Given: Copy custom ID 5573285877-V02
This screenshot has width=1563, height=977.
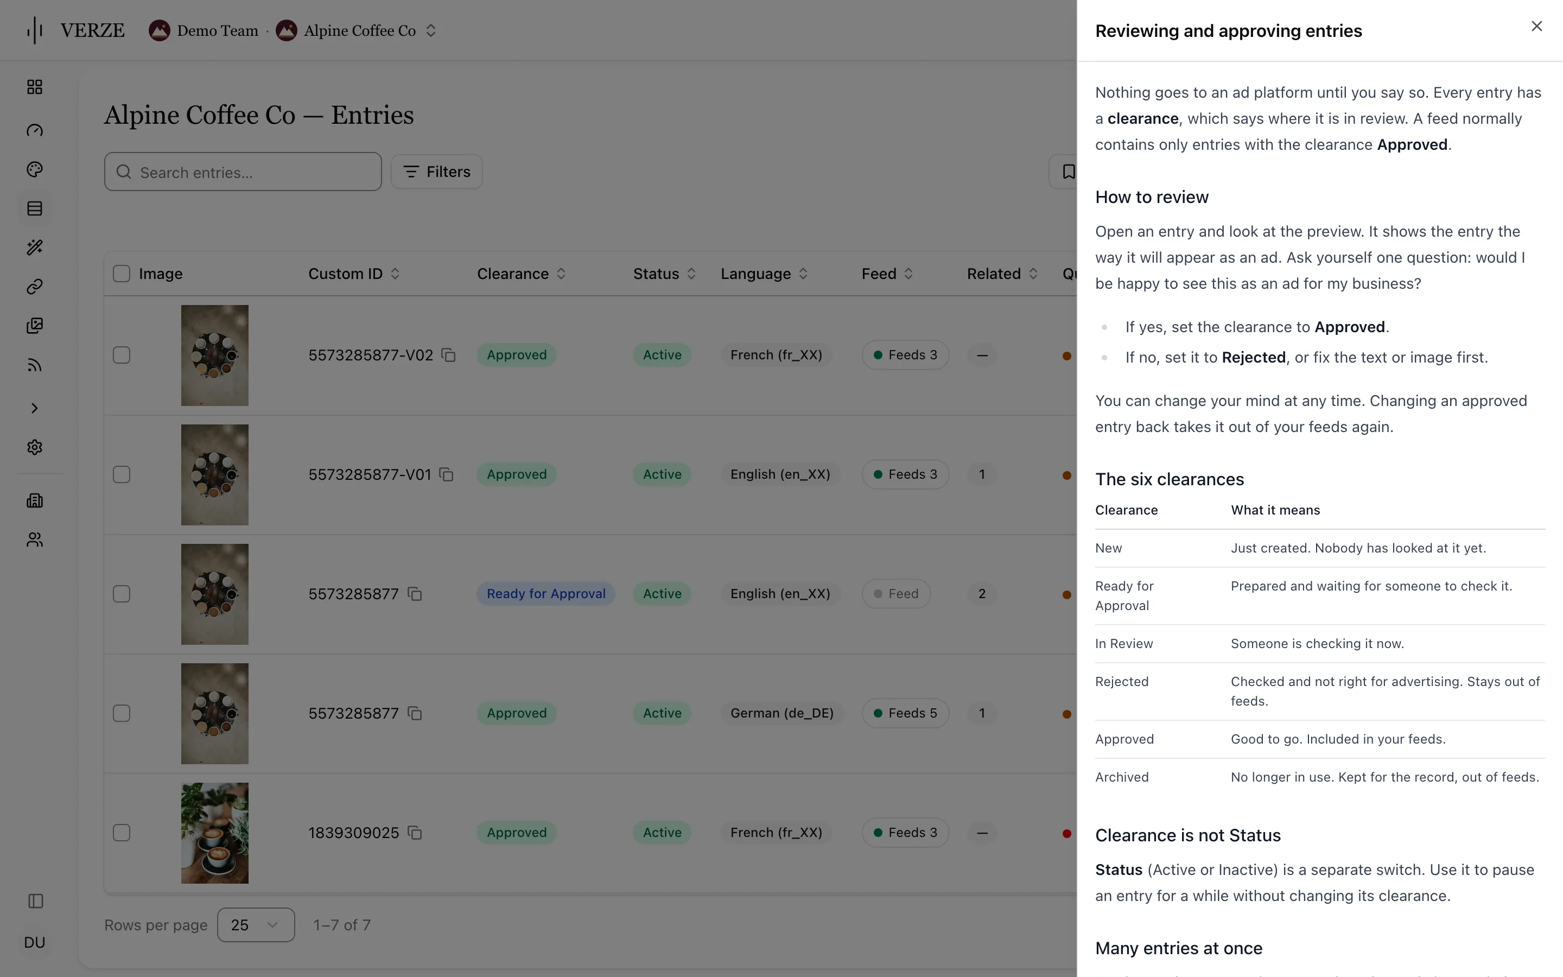Looking at the screenshot, I should click(x=448, y=356).
